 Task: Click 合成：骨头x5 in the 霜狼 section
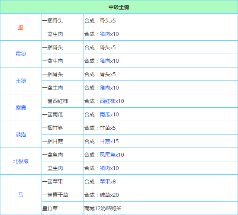100,47
